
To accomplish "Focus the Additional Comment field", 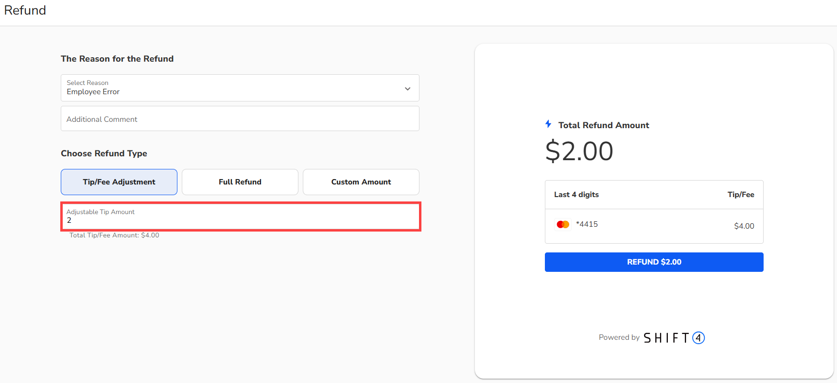I will 240,119.
